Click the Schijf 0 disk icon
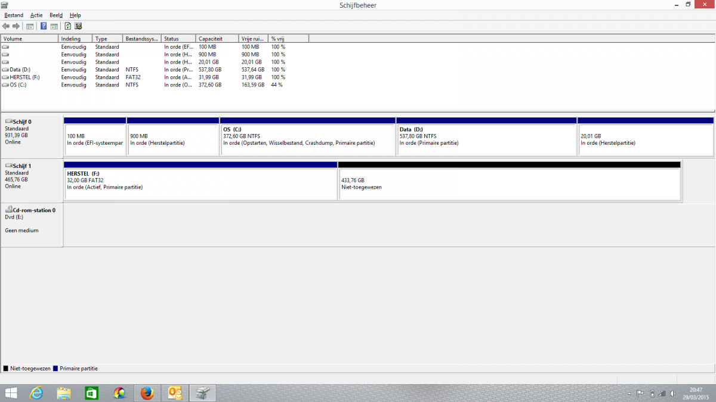Screen dimensions: 716x402 pos(8,121)
